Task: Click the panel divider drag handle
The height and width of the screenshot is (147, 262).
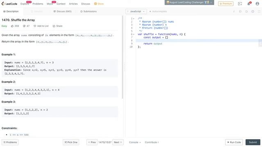Action: click(x=124, y=67)
